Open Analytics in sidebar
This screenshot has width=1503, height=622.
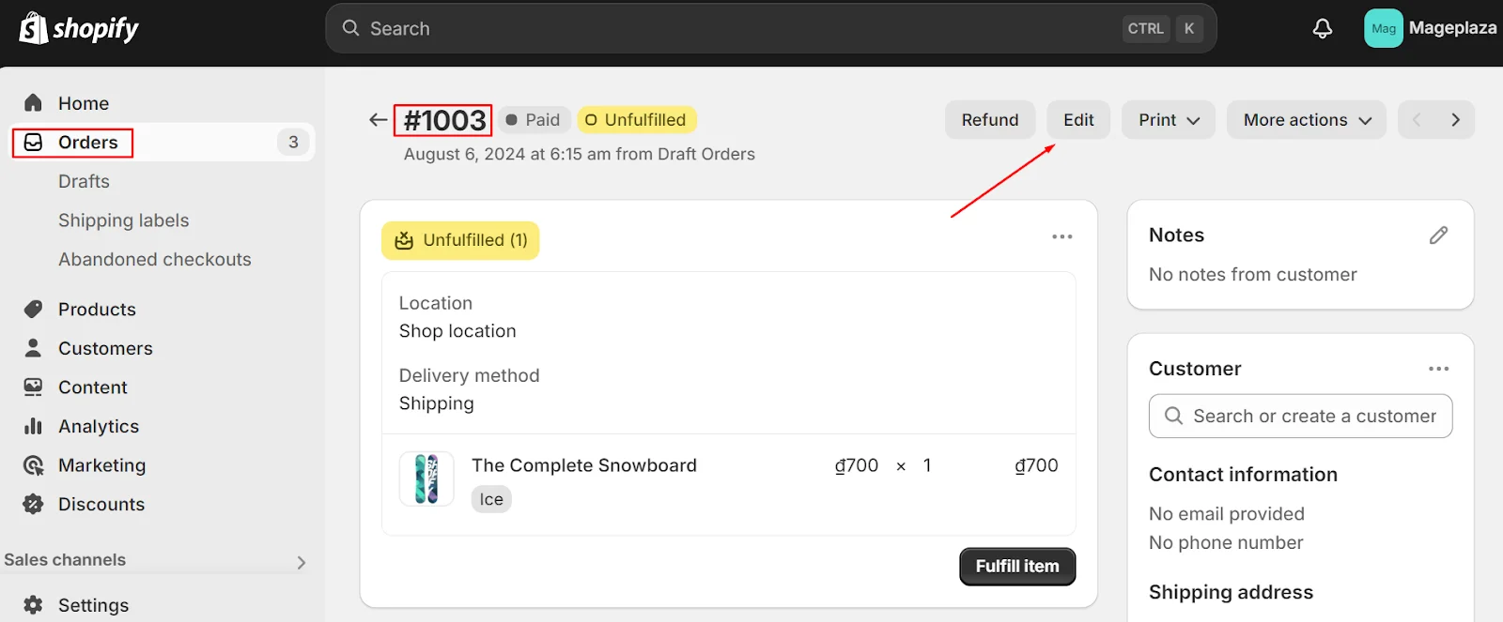click(99, 427)
